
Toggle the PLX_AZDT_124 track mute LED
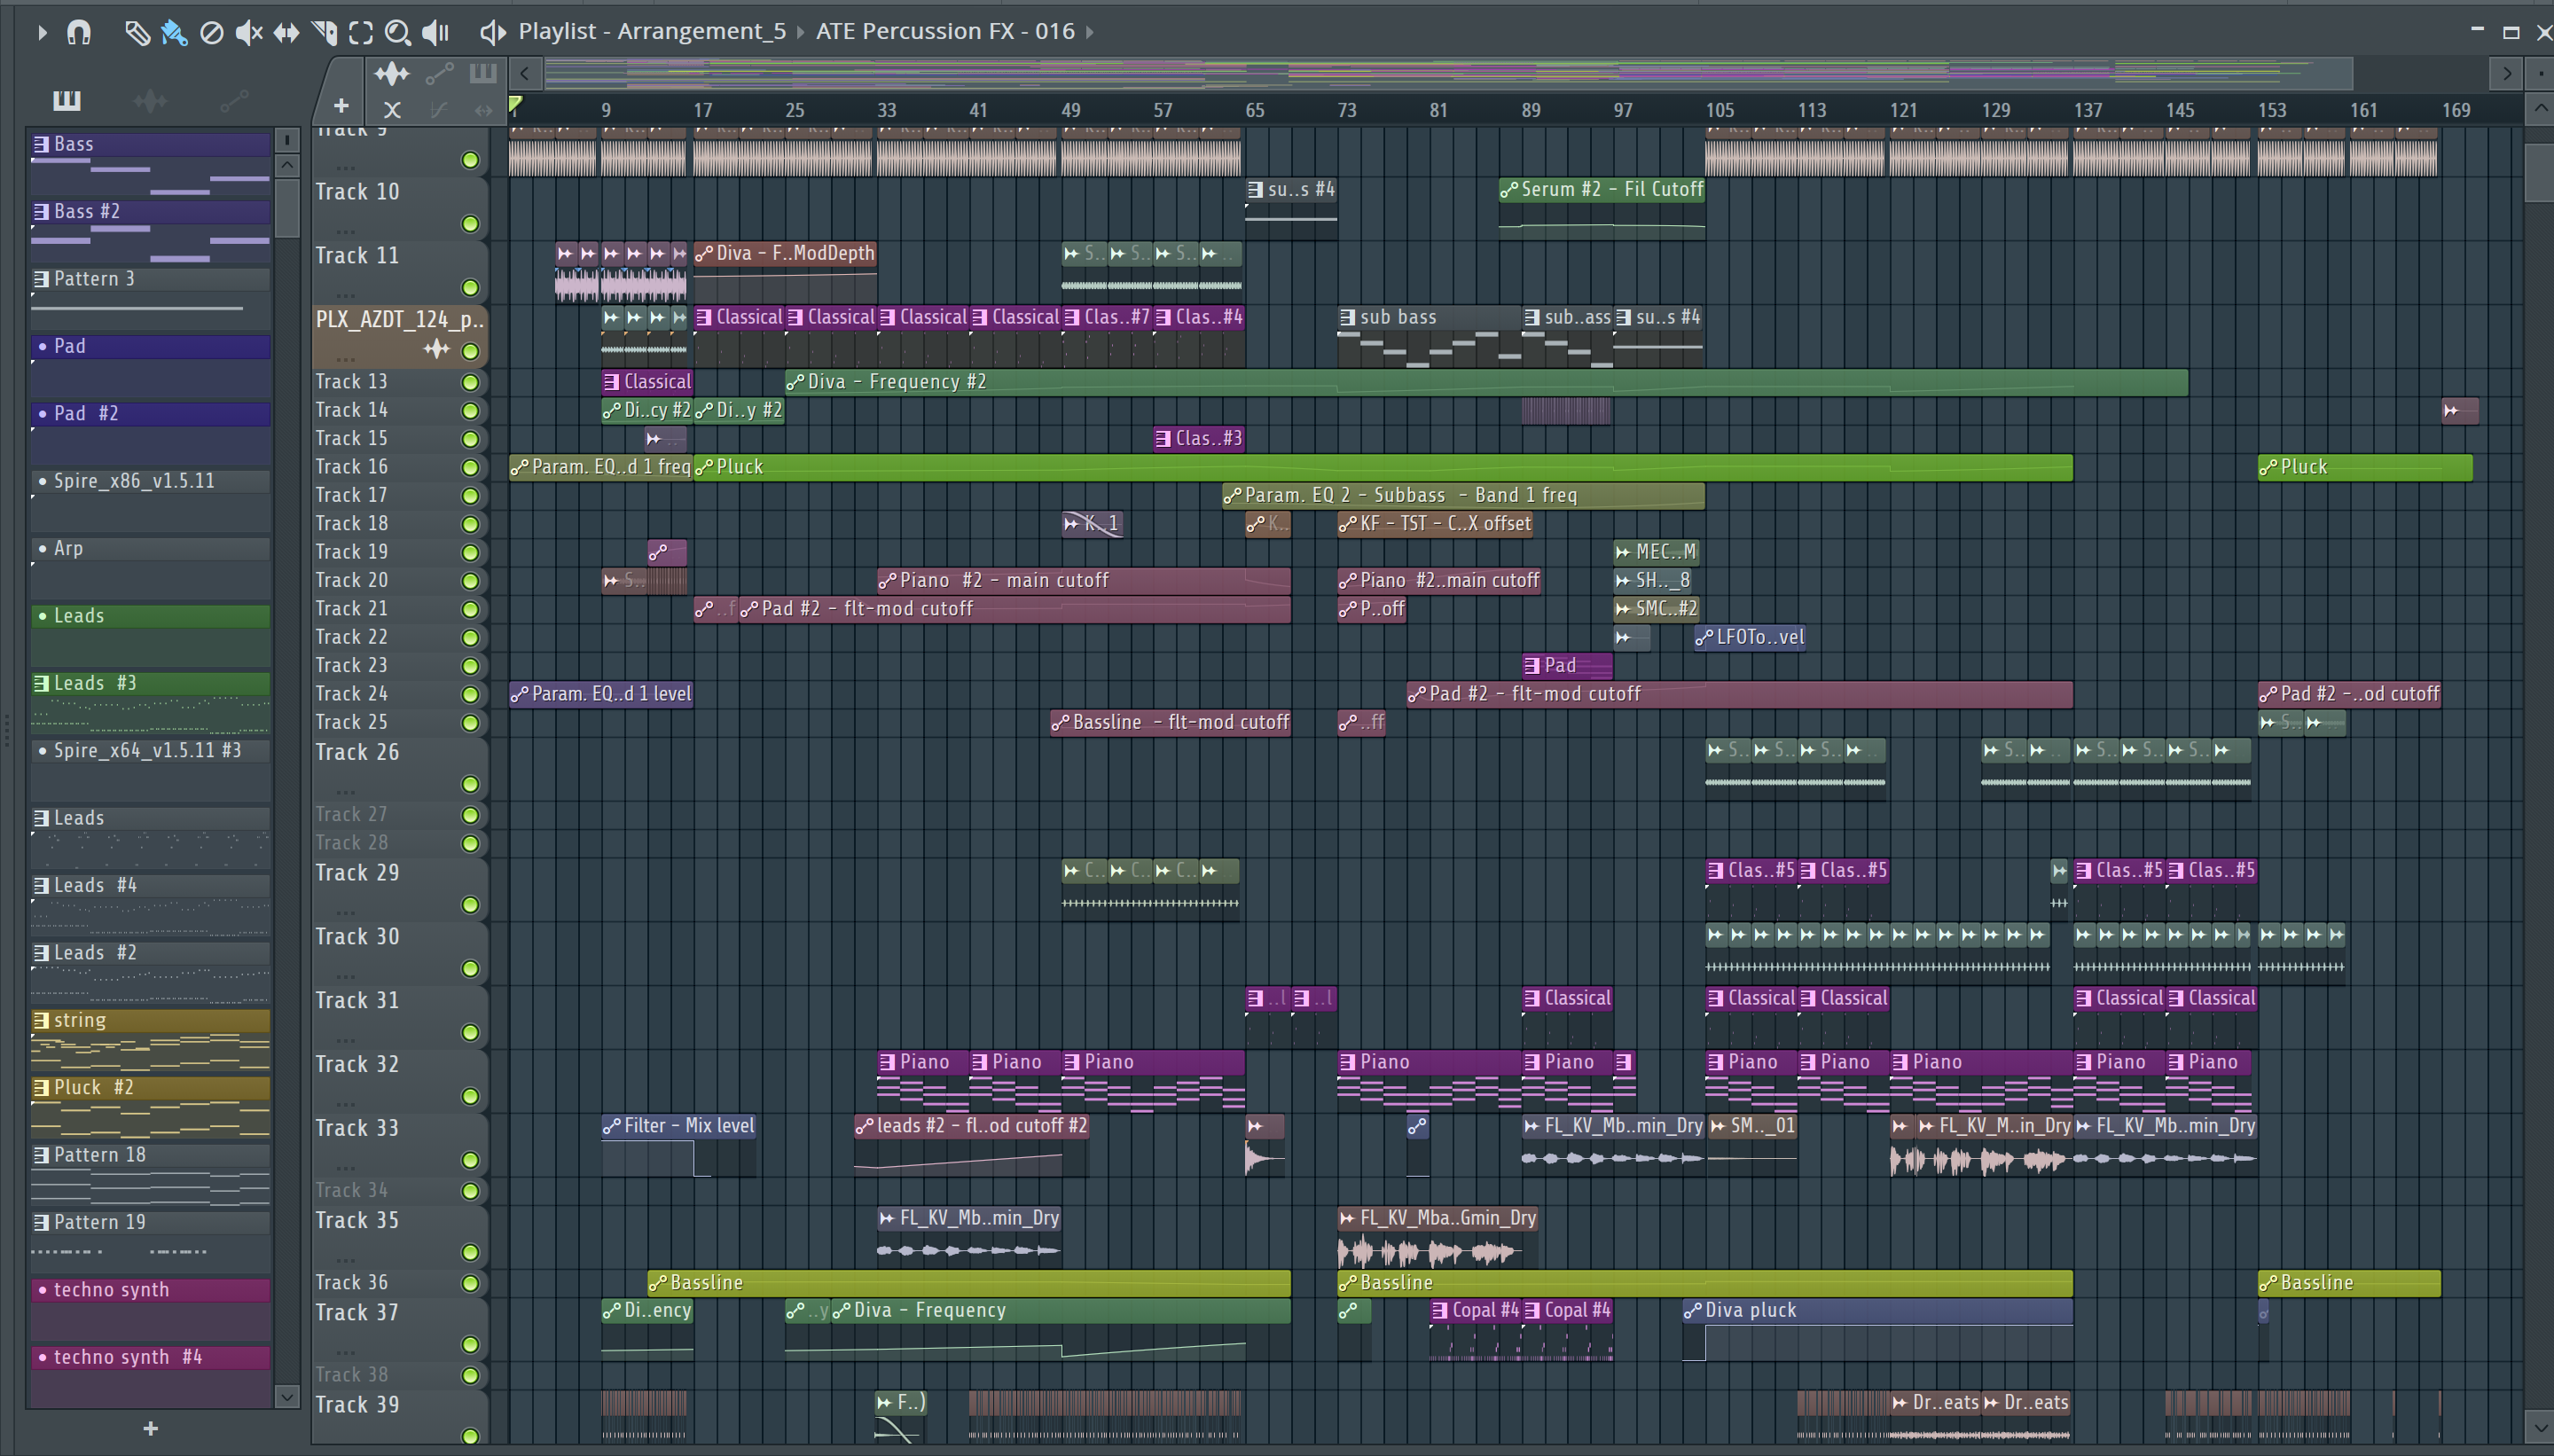click(x=470, y=351)
